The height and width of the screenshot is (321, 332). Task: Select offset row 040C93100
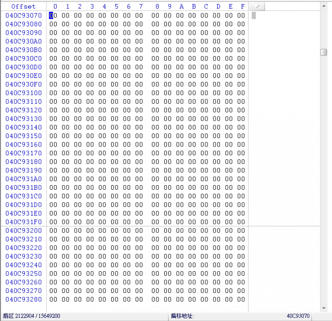[x=24, y=93]
